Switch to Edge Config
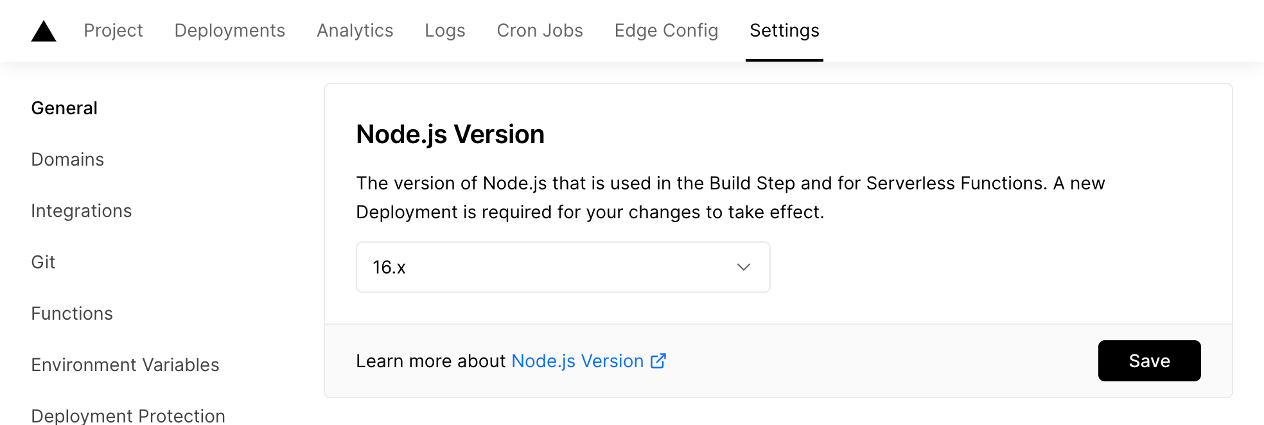 click(x=666, y=30)
